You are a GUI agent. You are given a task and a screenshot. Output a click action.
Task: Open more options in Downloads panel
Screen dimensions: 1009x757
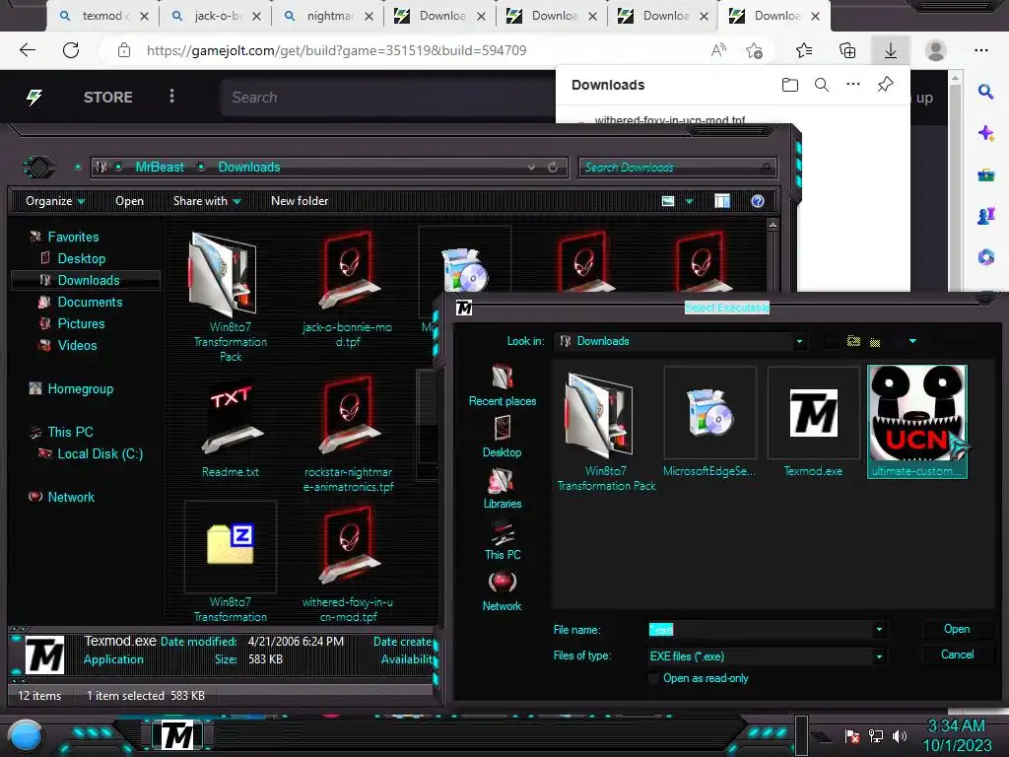coord(853,85)
